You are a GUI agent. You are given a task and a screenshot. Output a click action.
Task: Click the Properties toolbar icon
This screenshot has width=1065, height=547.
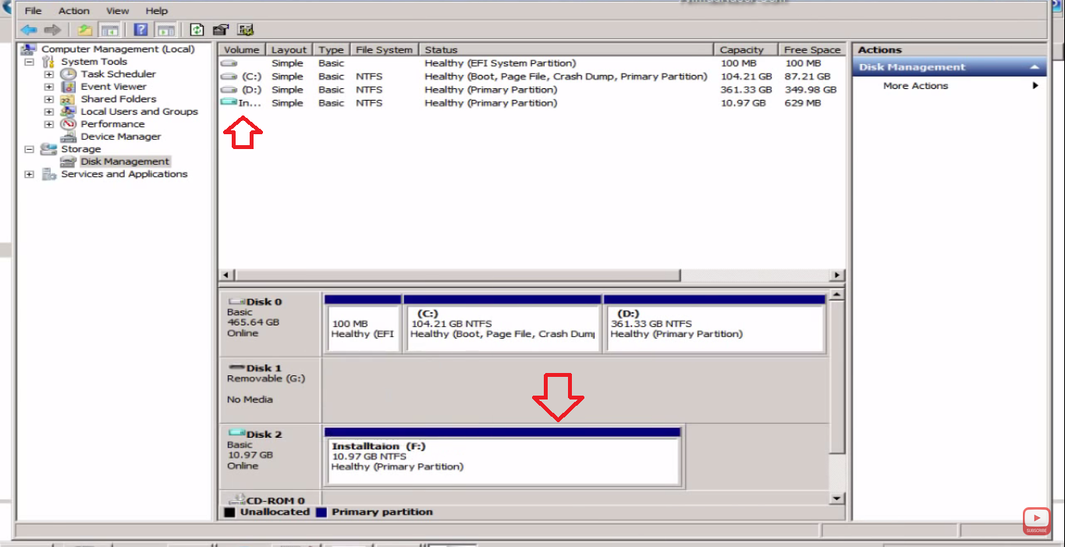click(x=221, y=30)
